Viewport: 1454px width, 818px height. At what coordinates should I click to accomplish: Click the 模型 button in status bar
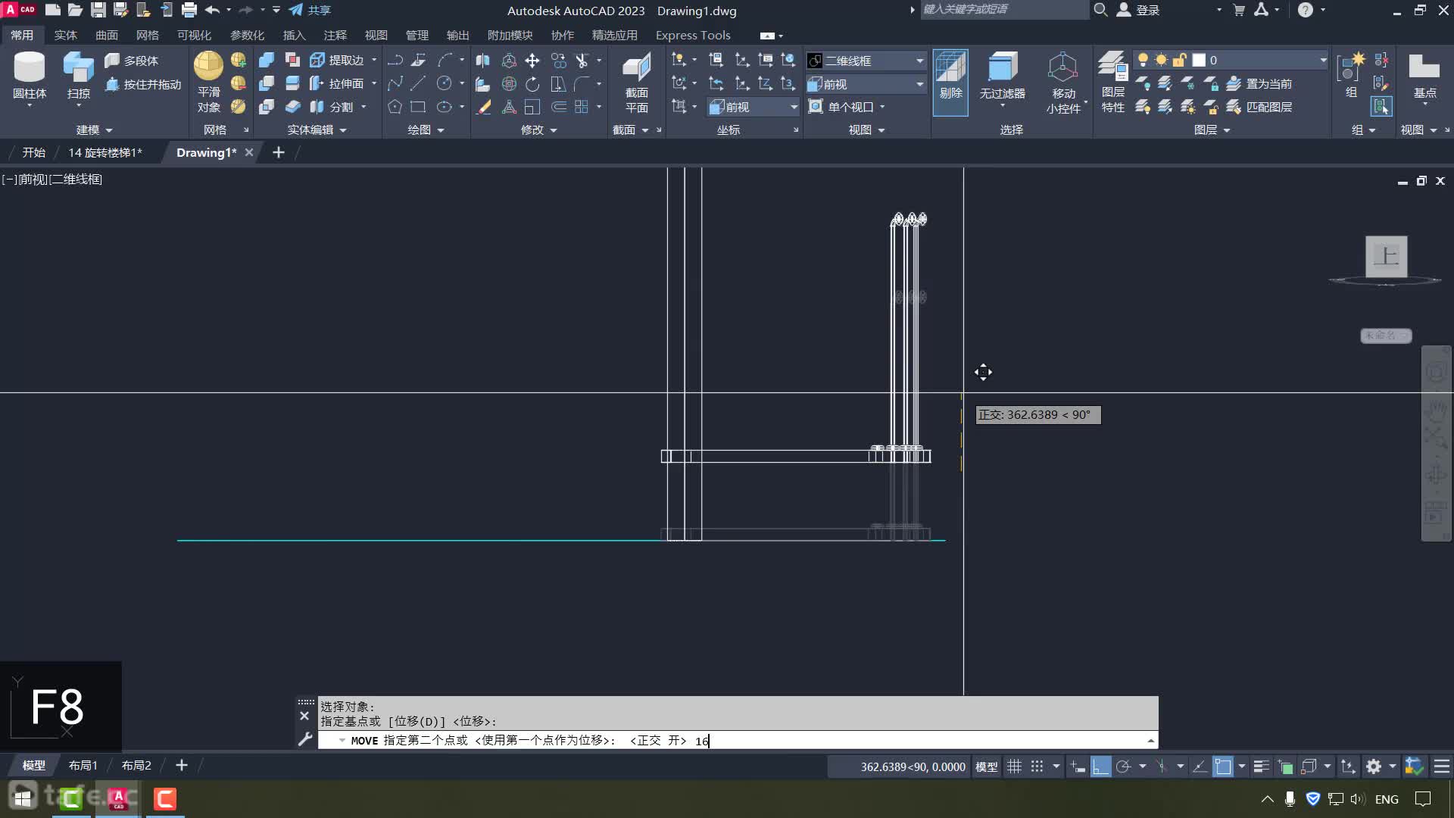point(986,766)
